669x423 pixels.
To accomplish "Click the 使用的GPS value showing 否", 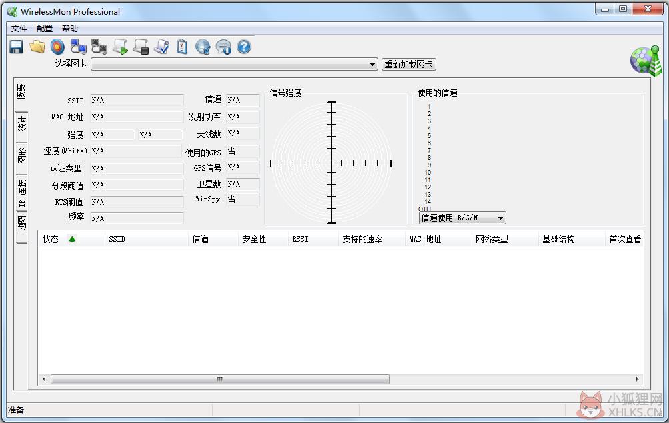I will [x=243, y=151].
